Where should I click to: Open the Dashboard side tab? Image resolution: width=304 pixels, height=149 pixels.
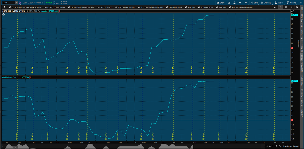coord(301,93)
